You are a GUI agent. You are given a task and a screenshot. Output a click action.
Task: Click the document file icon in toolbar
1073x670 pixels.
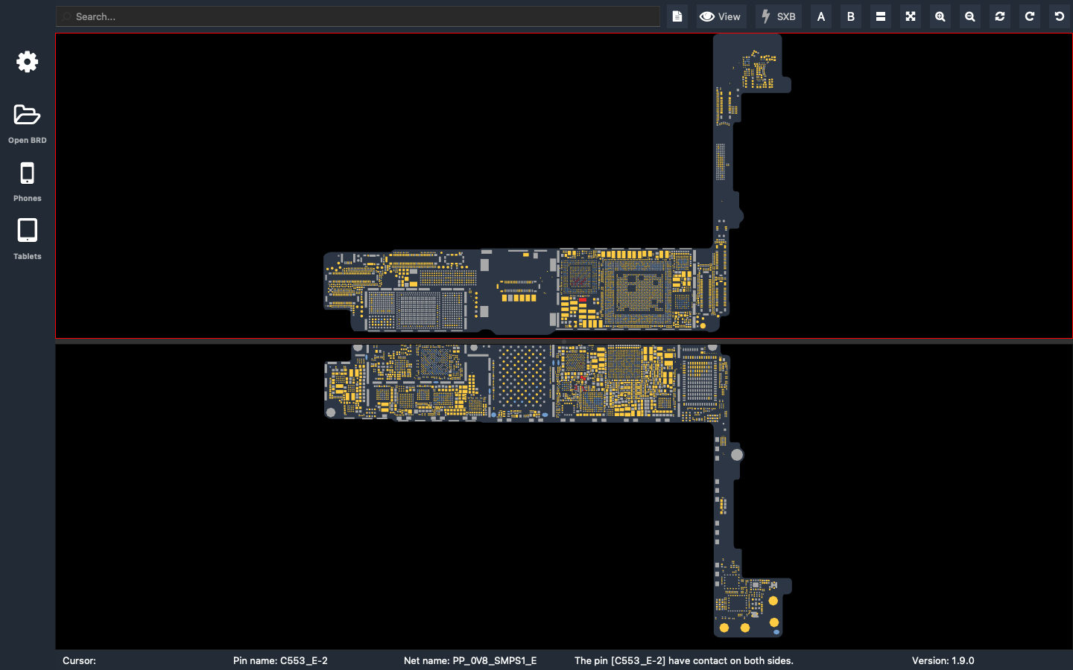(x=677, y=16)
